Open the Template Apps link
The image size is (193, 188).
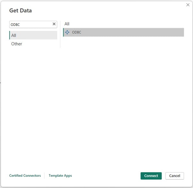click(60, 176)
